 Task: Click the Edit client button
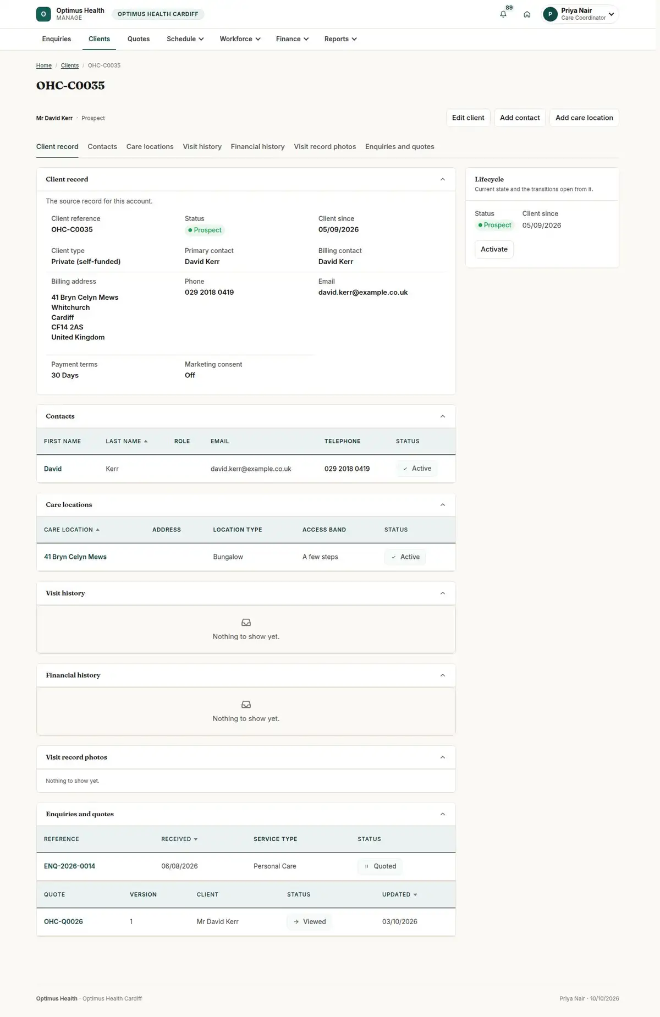coord(468,118)
